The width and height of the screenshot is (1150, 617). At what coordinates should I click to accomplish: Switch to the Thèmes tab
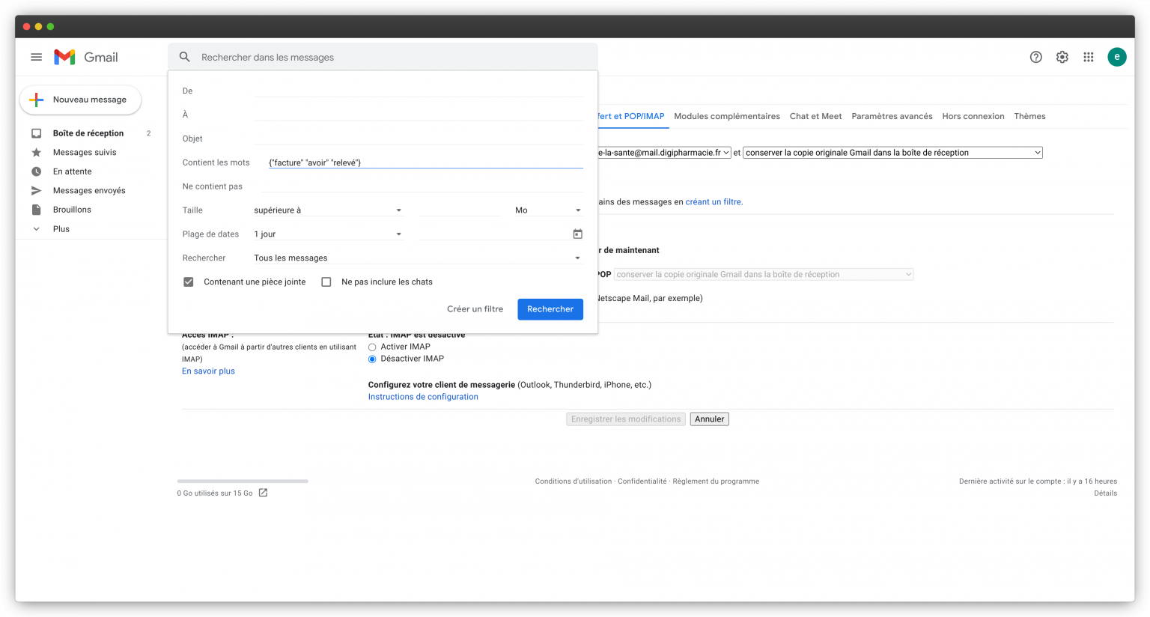point(1029,116)
